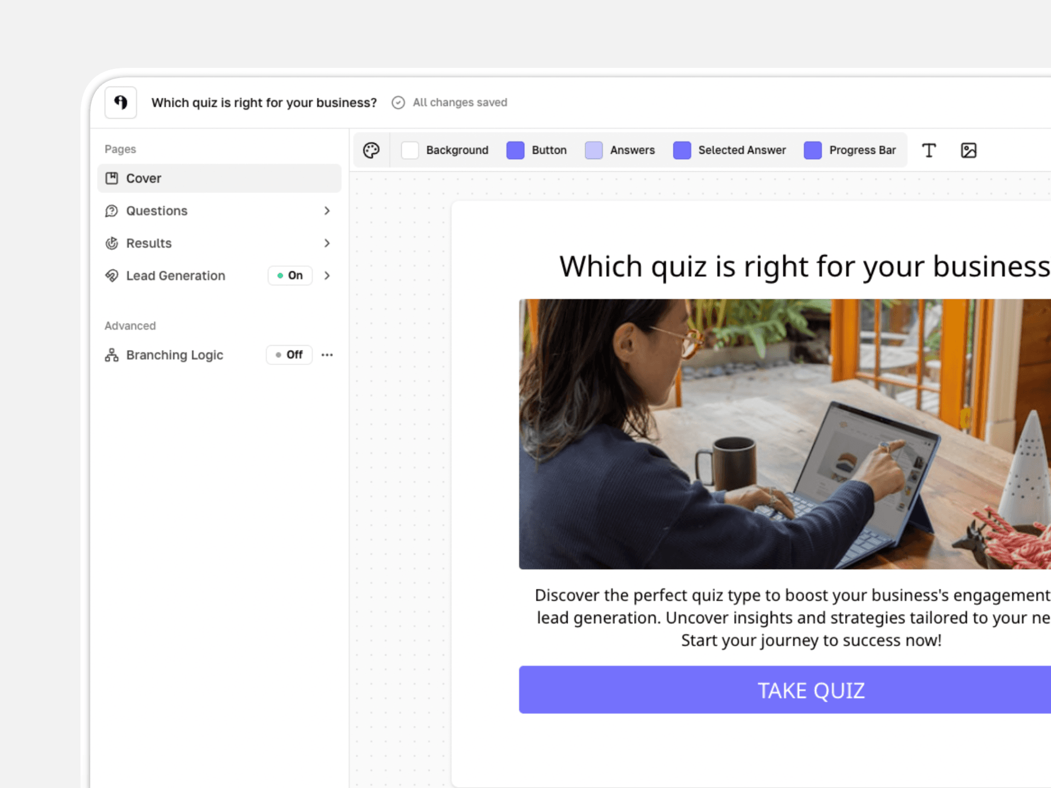Screen dimensions: 1051x788
Task: Click the Questions page icon
Action: (x=112, y=211)
